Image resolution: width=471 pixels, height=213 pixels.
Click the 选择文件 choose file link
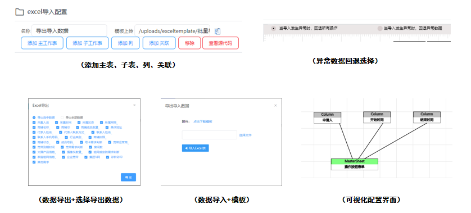(245, 135)
